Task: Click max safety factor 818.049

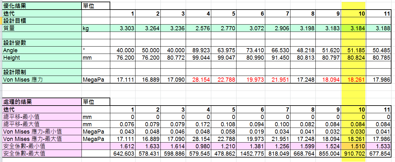Action: point(278,153)
